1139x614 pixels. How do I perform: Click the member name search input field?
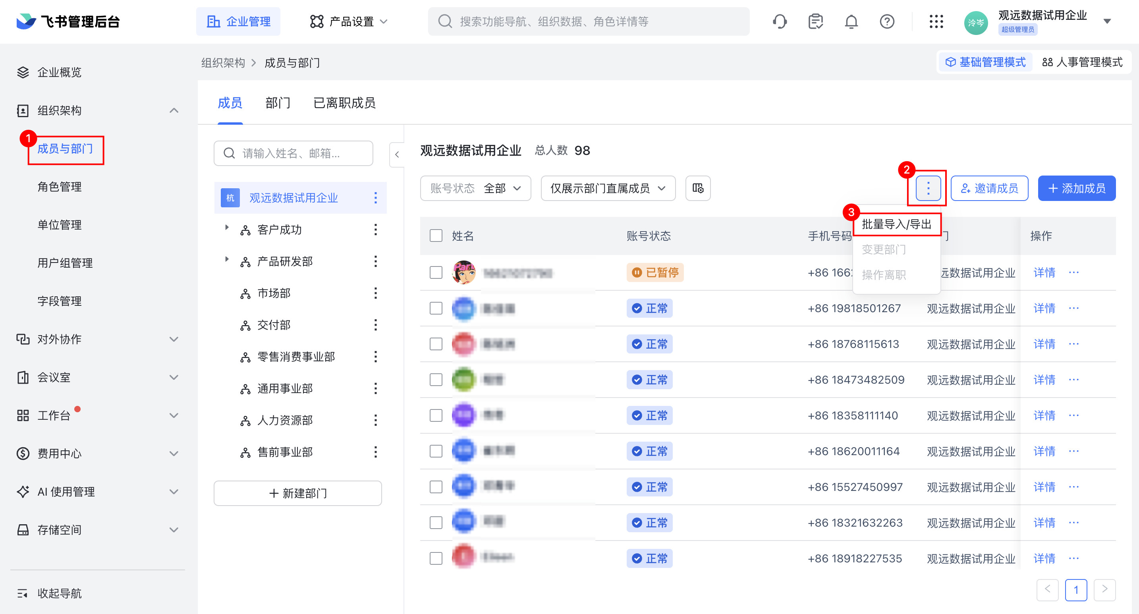coord(293,153)
